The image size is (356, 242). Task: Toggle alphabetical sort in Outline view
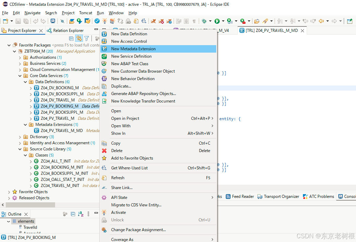[81, 214]
